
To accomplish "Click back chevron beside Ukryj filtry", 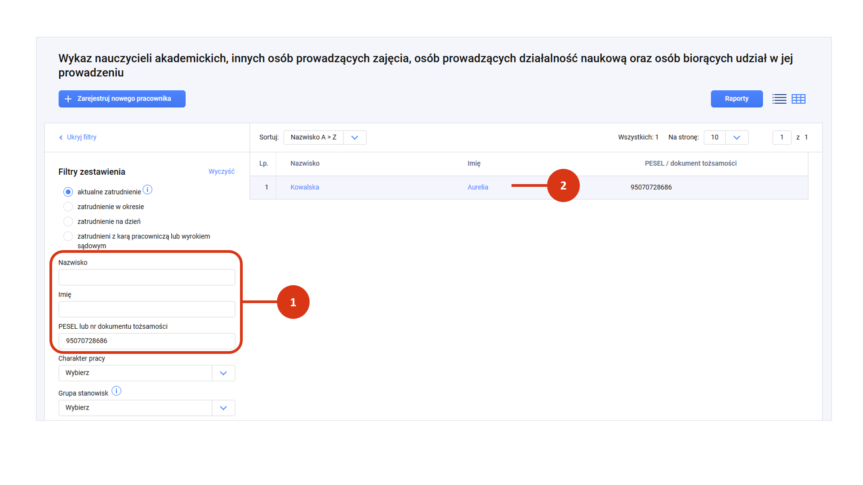I will (x=61, y=137).
